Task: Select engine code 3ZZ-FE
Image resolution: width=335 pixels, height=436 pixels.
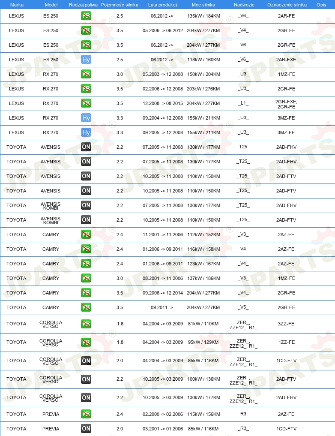Action: point(286,324)
